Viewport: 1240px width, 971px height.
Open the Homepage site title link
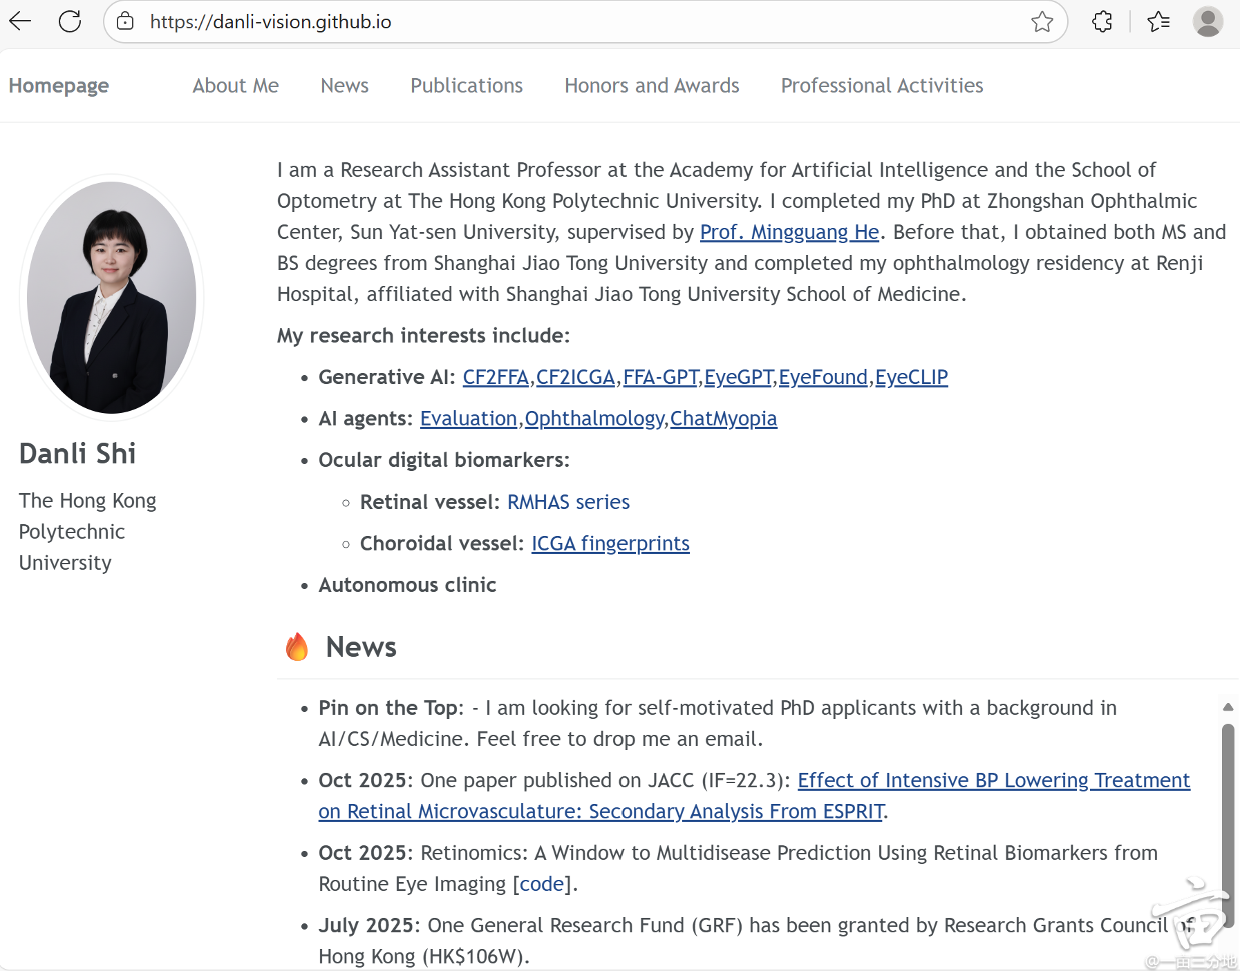click(59, 86)
